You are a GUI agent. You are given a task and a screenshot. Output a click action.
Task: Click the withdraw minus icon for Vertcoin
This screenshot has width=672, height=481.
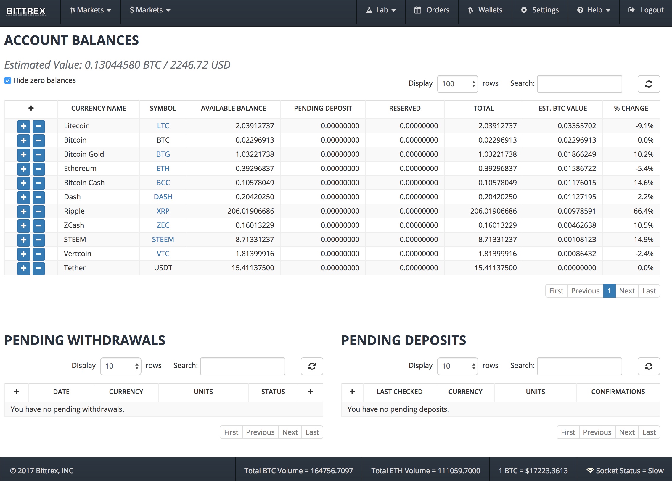point(38,254)
